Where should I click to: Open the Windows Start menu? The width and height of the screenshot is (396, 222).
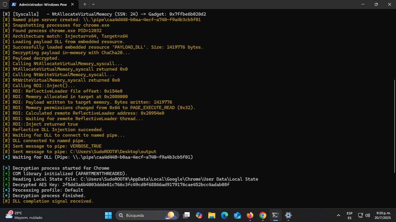108,215
